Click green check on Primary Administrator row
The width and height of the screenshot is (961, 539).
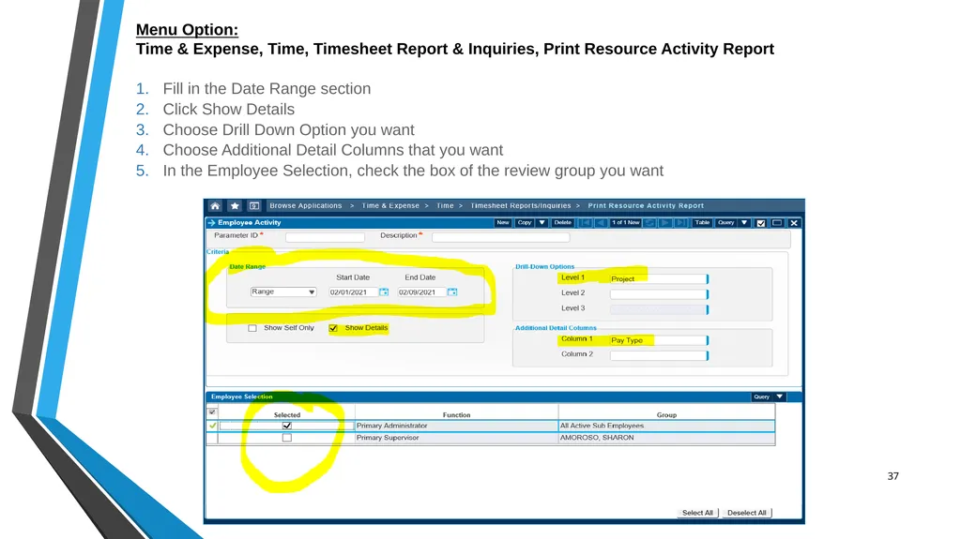213,426
